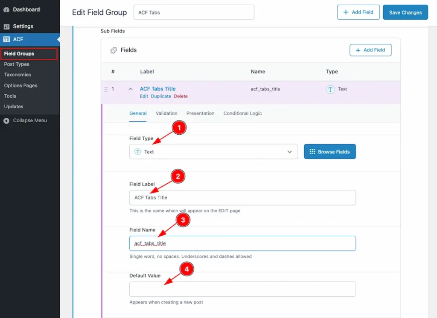This screenshot has width=437, height=318.
Task: Open the Presentation tab
Action: click(x=200, y=113)
